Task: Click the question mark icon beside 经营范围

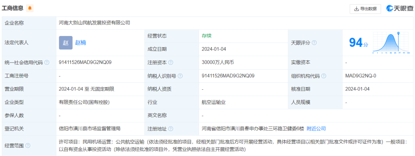Action: coord(28,146)
